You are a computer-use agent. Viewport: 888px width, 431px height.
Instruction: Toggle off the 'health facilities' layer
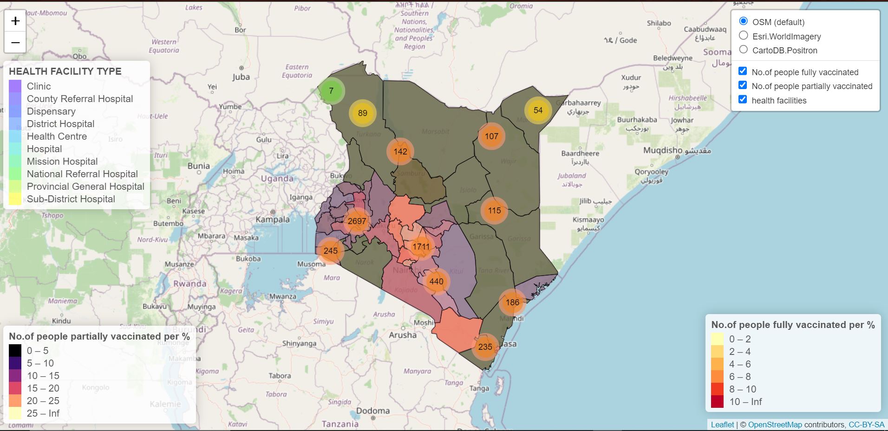743,100
